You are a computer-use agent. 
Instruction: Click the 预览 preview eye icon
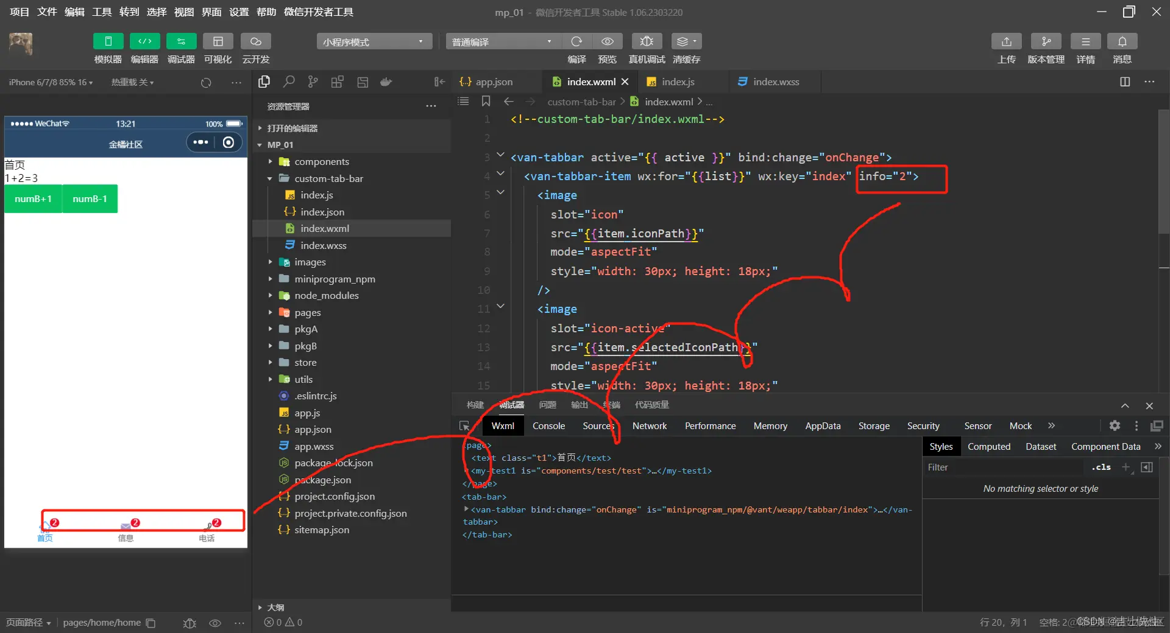pyautogui.click(x=608, y=41)
